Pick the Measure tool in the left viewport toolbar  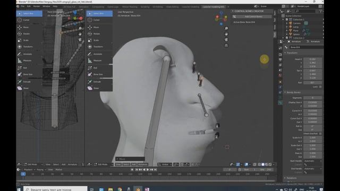tap(29, 60)
